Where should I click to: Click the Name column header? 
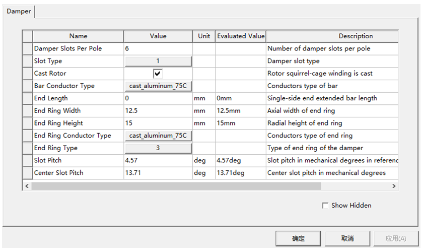(x=78, y=36)
